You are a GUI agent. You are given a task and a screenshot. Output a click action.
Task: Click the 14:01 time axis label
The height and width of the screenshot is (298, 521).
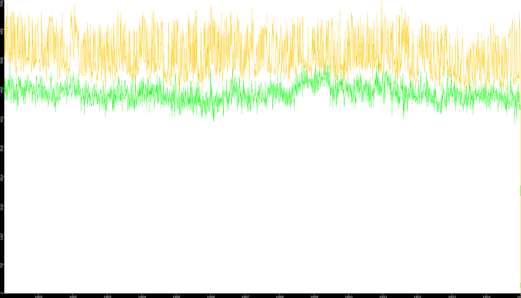point(38,296)
